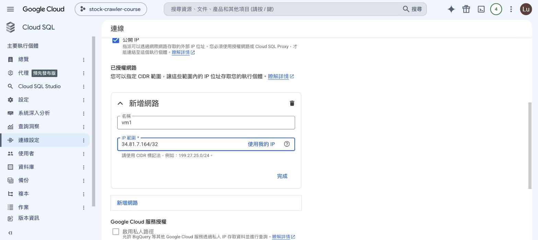Click the 主要執行個體 sidebar heading
Image resolution: width=538 pixels, height=240 pixels.
[x=23, y=46]
